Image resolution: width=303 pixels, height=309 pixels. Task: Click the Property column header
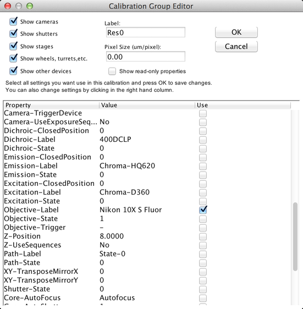(x=51, y=105)
